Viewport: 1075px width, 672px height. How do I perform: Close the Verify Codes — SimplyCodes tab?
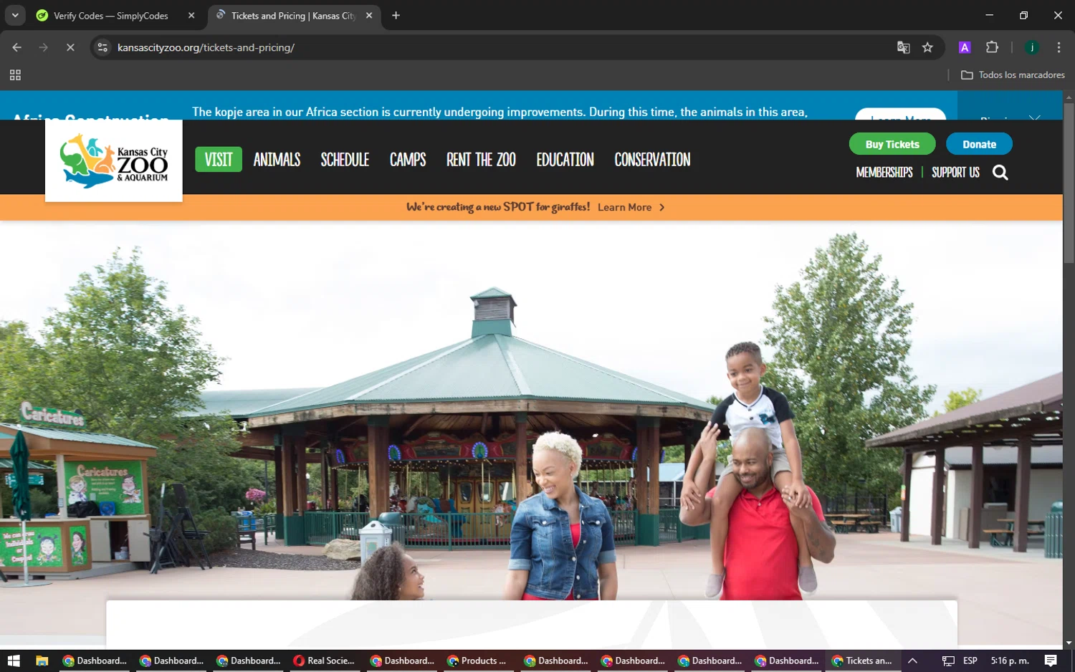(x=191, y=15)
